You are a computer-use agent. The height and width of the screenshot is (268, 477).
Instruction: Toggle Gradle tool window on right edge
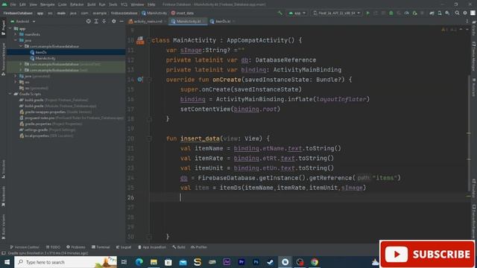click(x=474, y=28)
